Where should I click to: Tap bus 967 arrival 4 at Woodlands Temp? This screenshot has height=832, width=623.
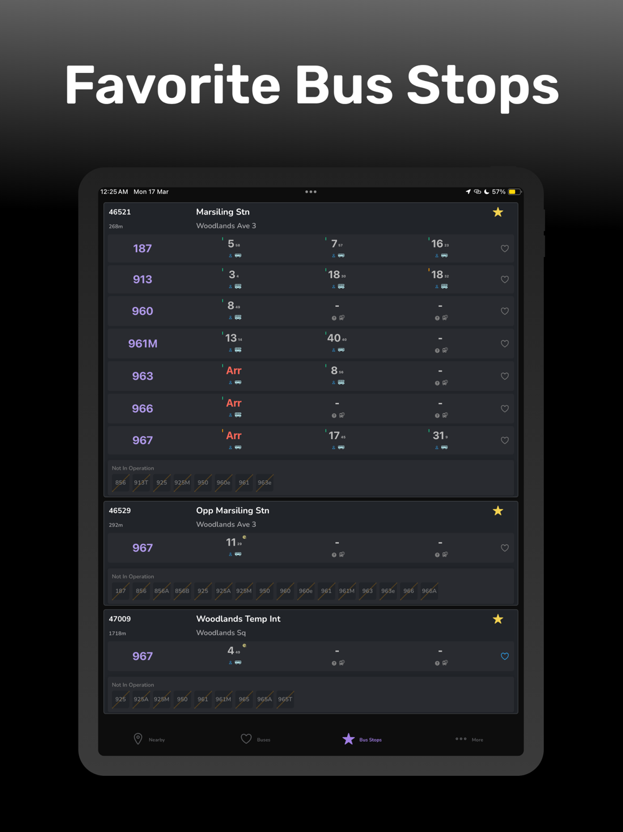(x=234, y=651)
